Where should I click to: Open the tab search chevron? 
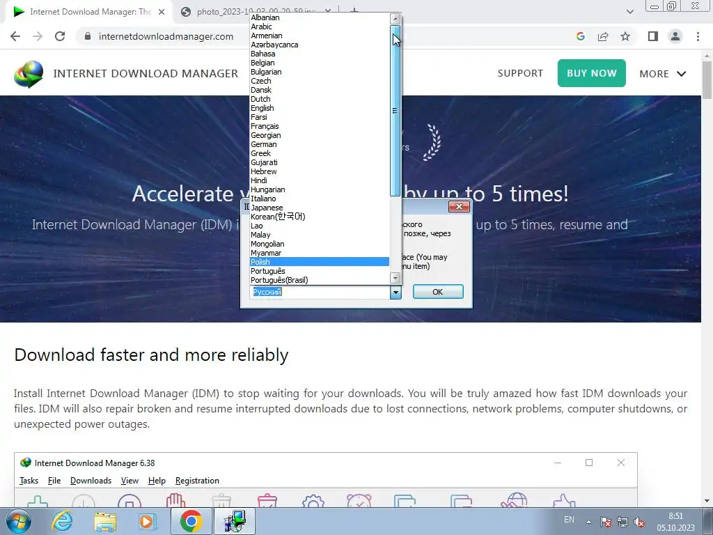tap(629, 12)
